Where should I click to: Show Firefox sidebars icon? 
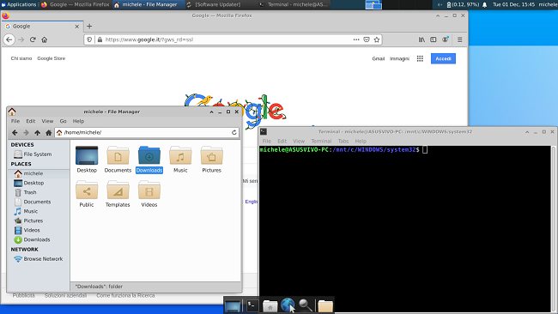433,39
